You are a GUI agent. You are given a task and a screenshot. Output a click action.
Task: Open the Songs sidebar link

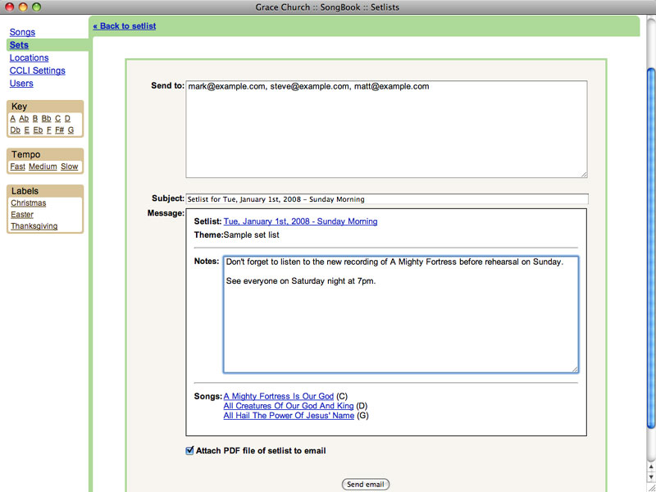click(22, 32)
